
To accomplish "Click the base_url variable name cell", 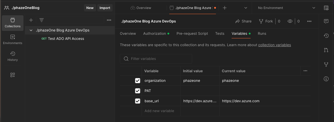I will tap(161, 101).
